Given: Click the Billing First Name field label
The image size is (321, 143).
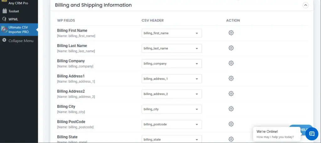Looking at the screenshot, I should [72, 30].
